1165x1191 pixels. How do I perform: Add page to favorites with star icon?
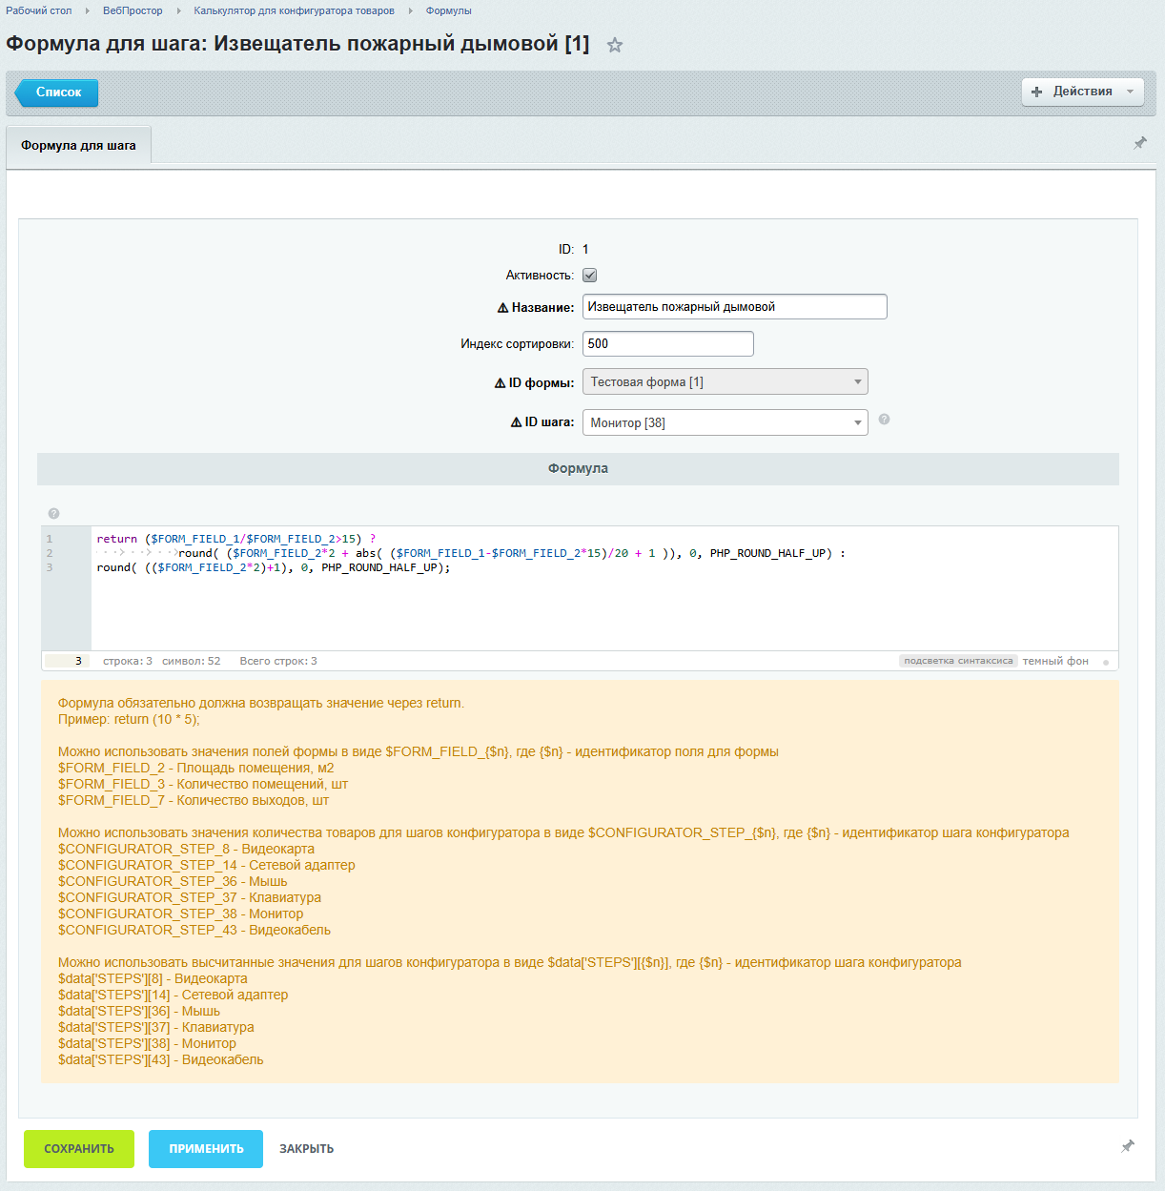tap(615, 45)
